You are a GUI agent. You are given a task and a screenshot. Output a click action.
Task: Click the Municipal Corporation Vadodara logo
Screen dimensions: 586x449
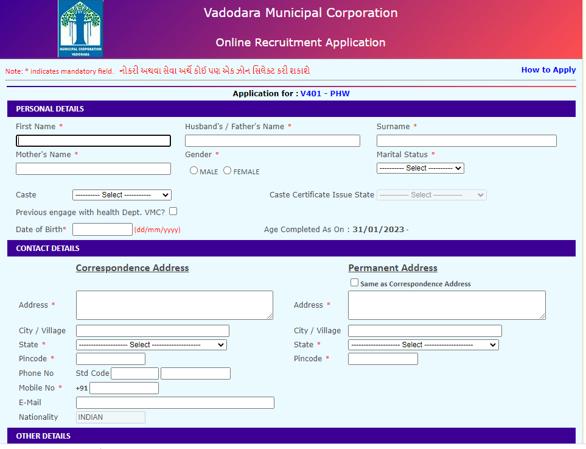click(80, 28)
